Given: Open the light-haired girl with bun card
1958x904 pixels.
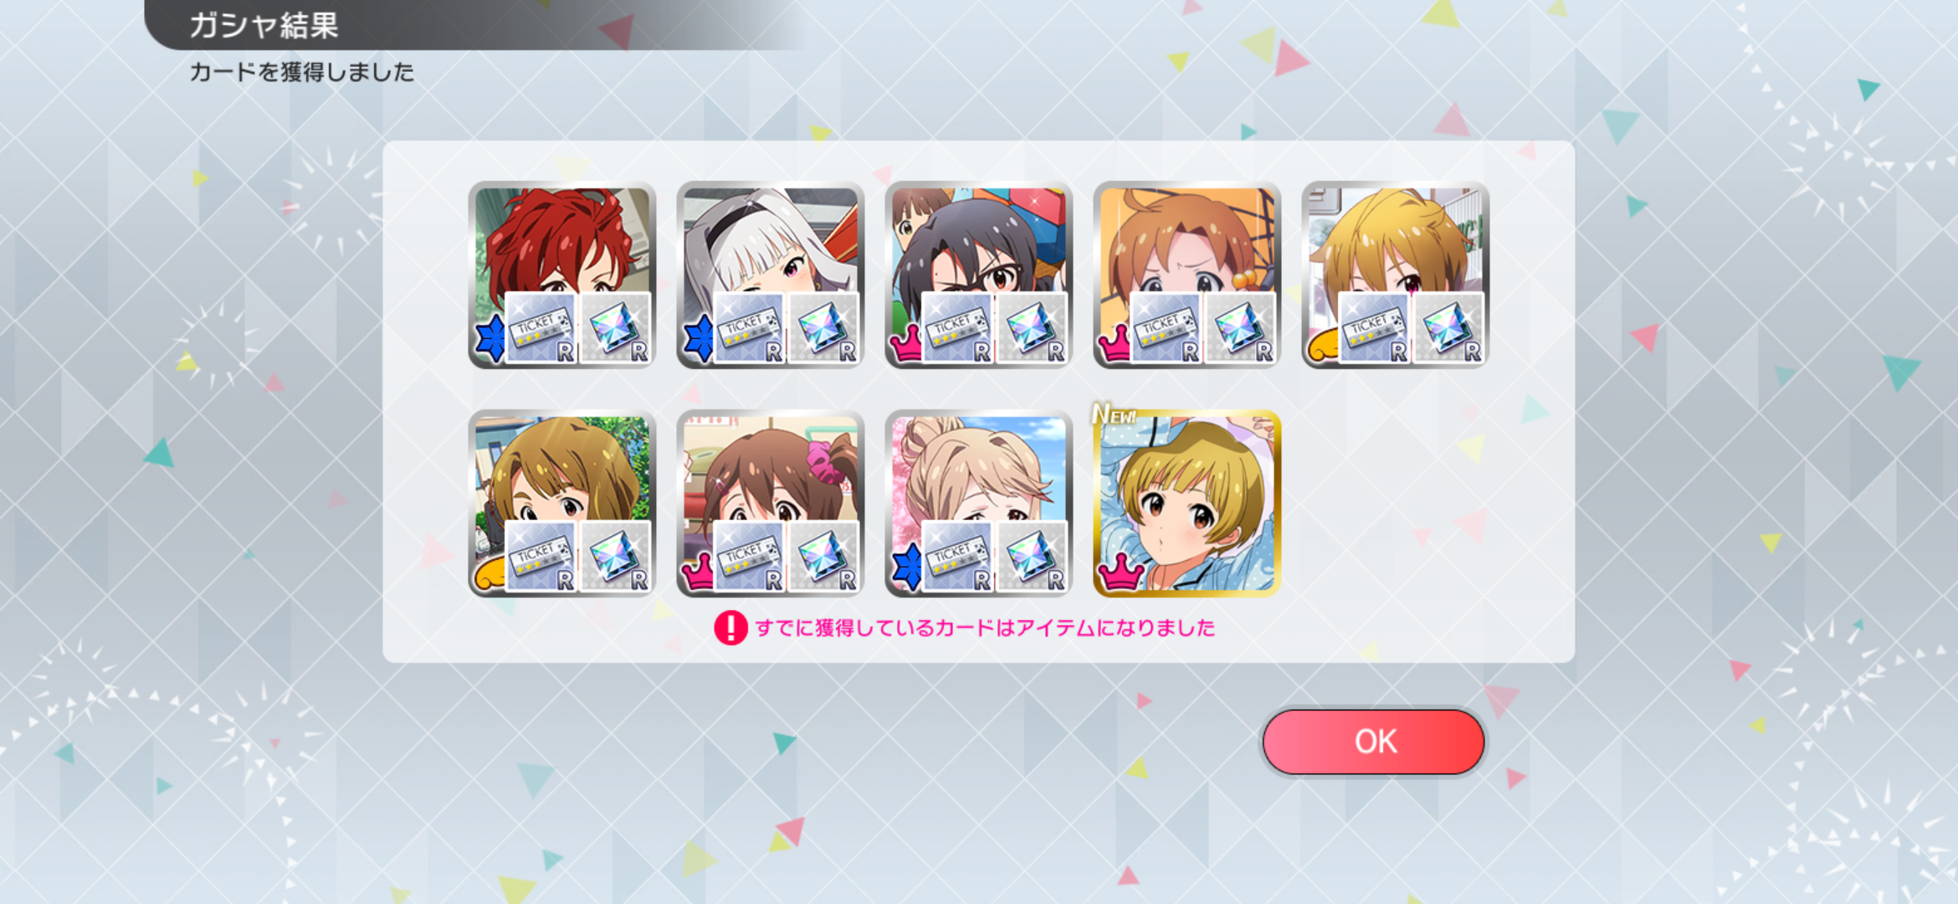Looking at the screenshot, I should click(978, 503).
